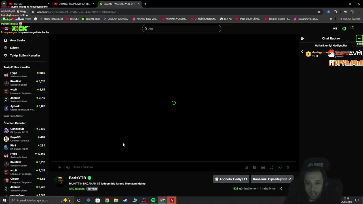Expand the bookmarks overflow chevron

(331, 19)
